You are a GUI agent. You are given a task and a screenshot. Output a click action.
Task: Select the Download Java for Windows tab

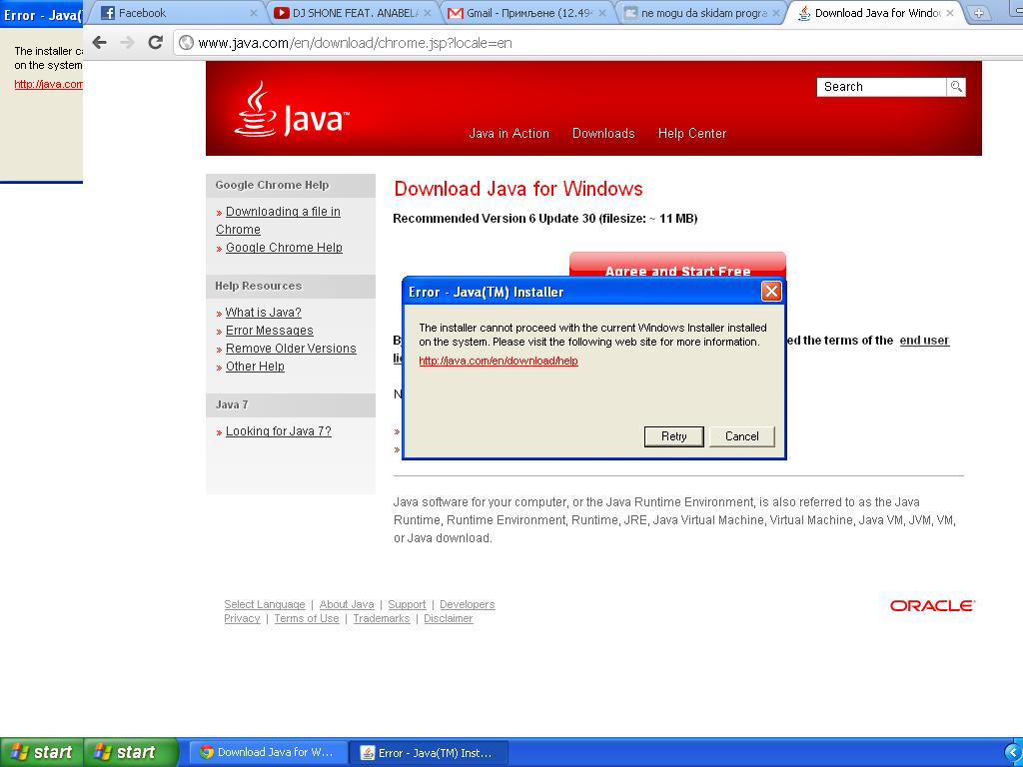[877, 13]
